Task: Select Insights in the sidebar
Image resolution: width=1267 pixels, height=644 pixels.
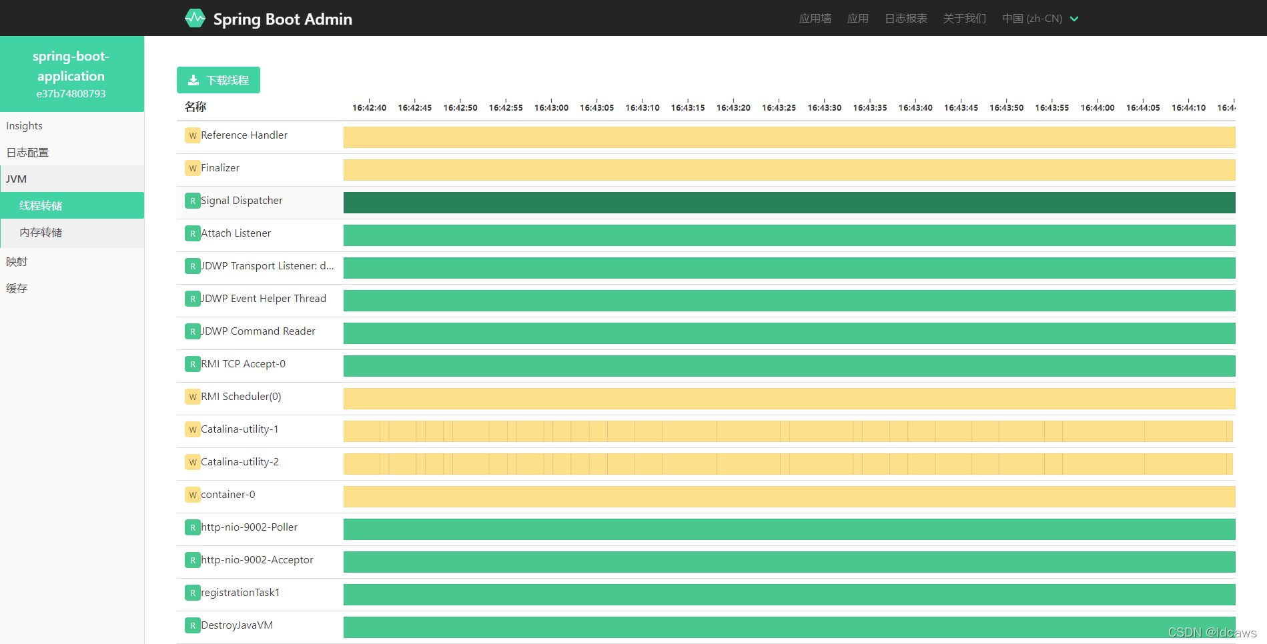Action: 72,125
